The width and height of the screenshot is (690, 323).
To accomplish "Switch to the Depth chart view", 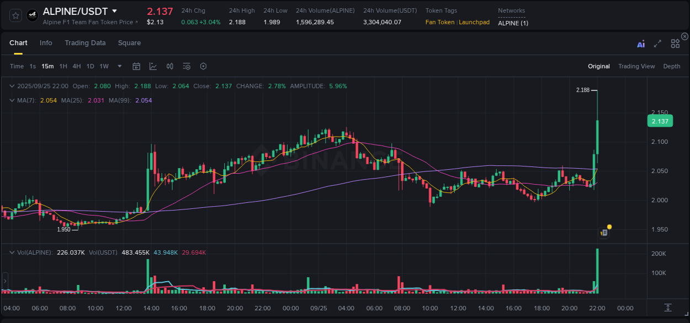I will pos(671,66).
